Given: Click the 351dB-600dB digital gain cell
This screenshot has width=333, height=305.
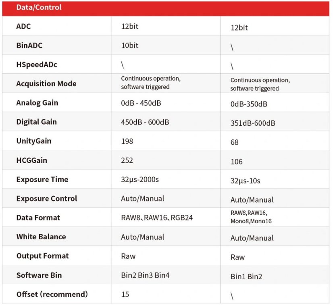Looking at the screenshot, I should click(x=253, y=123).
